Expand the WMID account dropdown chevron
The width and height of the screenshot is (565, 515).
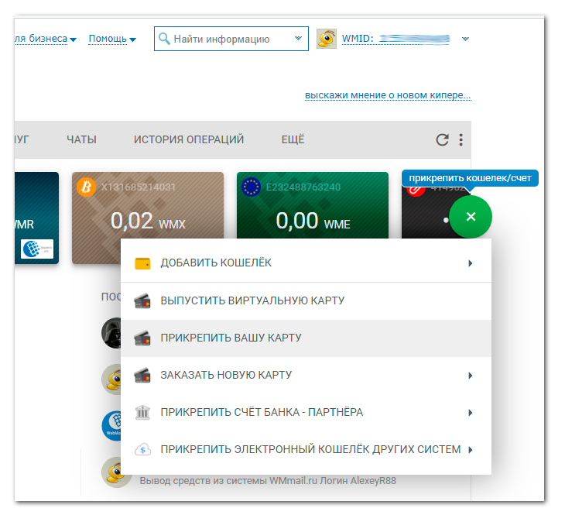click(466, 39)
